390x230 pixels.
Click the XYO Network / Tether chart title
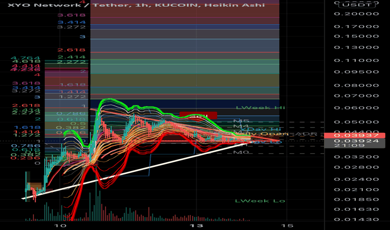tap(136, 5)
